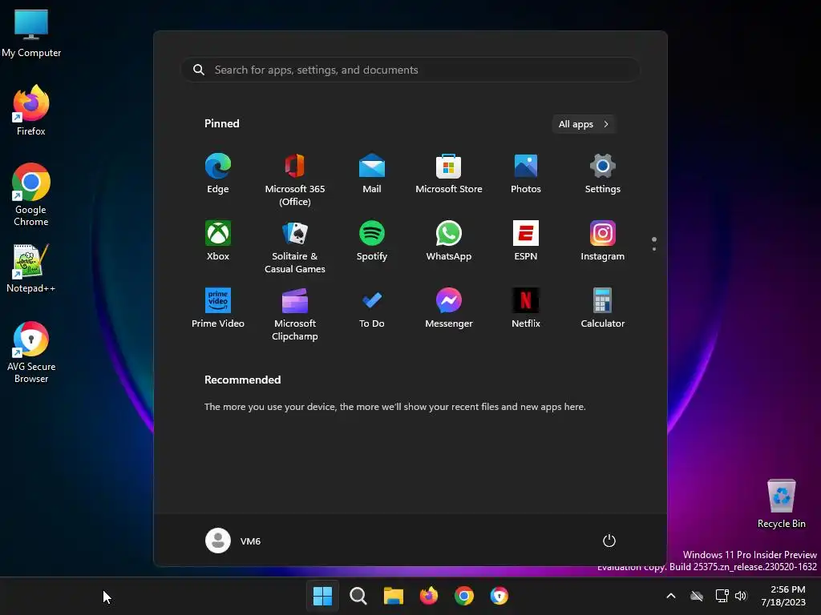Screen dimensions: 821x615
Task: Launch Microsoft 365 (Office)
Action: click(295, 180)
